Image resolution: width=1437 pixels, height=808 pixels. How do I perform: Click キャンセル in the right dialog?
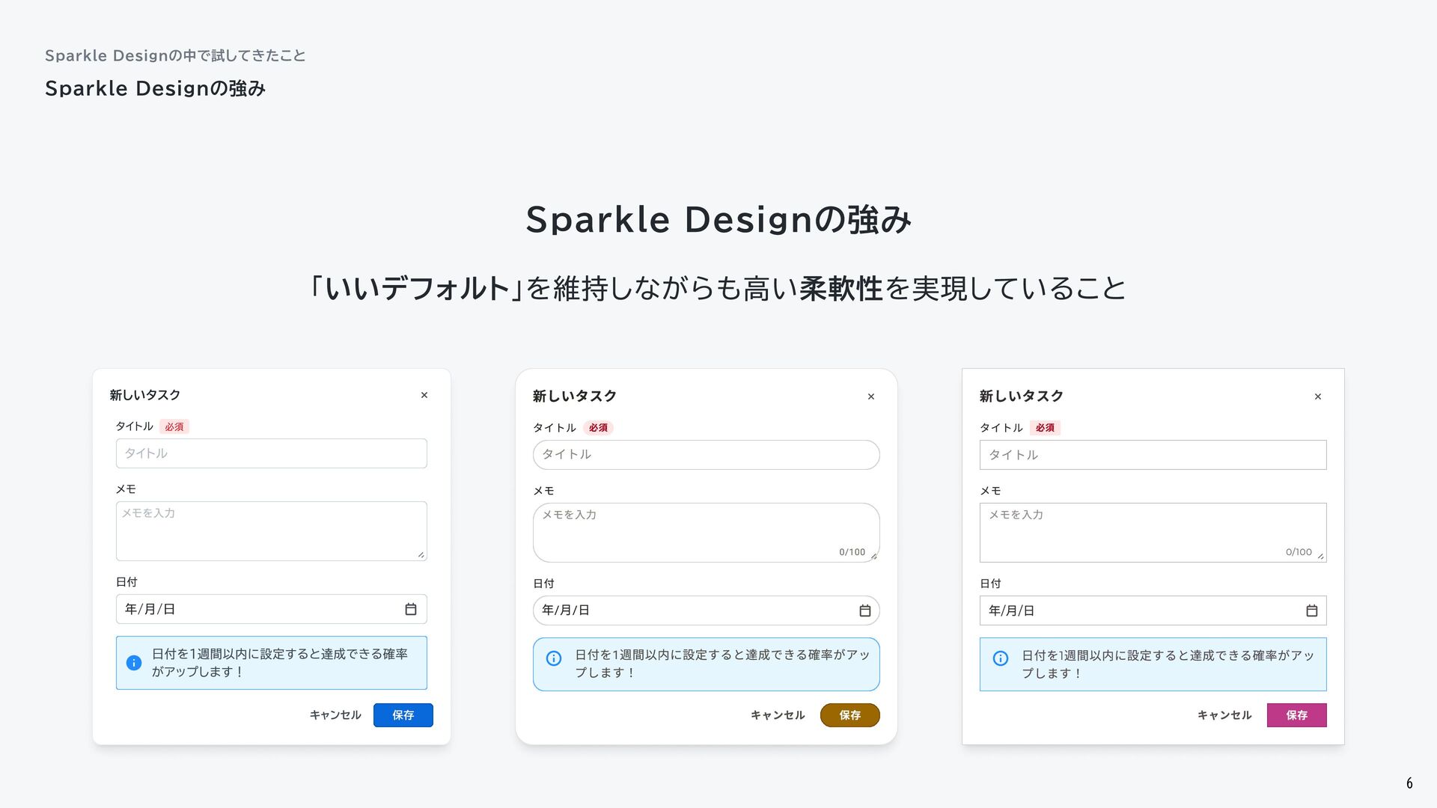pos(1224,715)
